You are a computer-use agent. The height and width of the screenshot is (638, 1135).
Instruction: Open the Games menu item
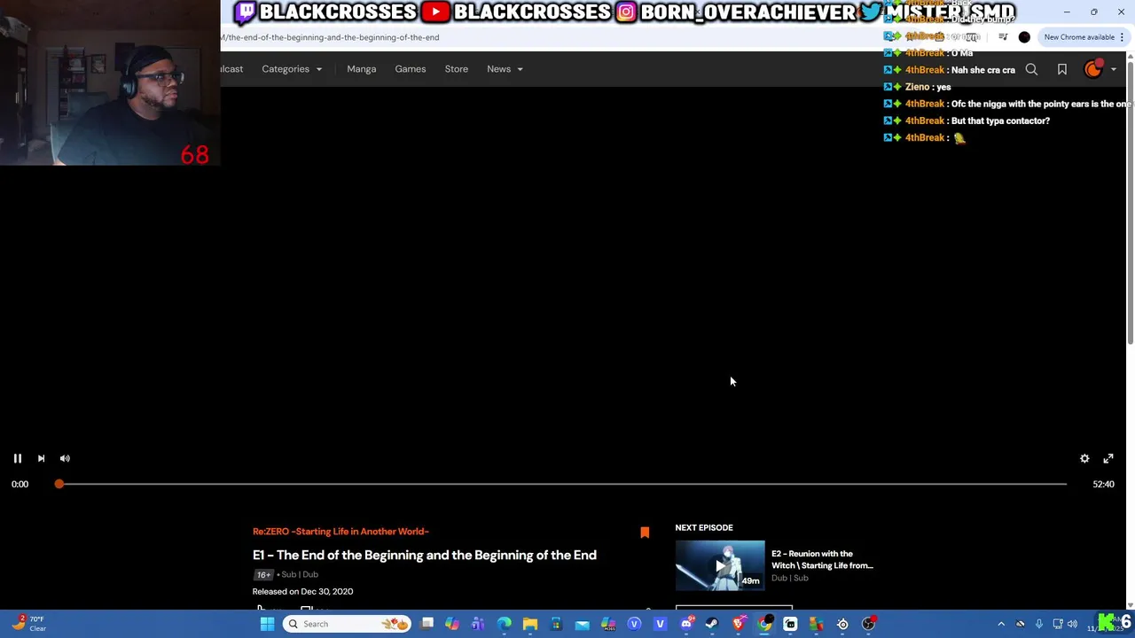click(x=410, y=68)
